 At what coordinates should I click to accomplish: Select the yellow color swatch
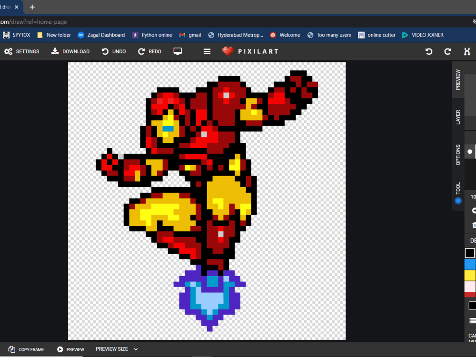470,275
